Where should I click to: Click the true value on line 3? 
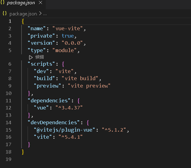tap(68, 36)
